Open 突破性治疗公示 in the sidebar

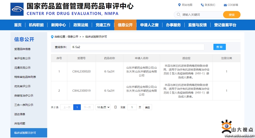(24, 95)
